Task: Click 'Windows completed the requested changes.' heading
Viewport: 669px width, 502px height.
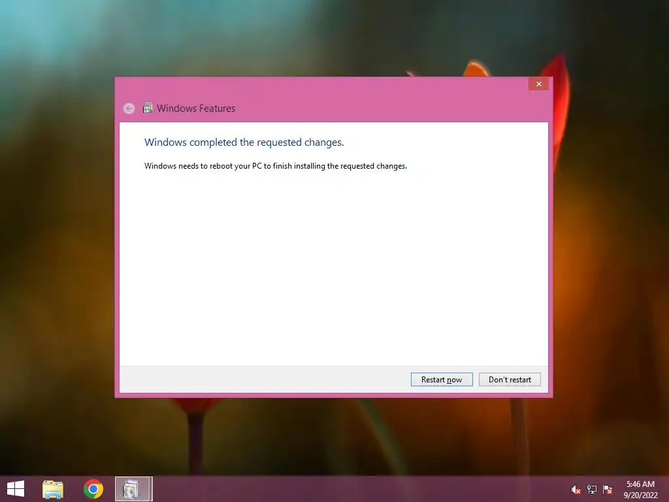Action: [x=244, y=142]
